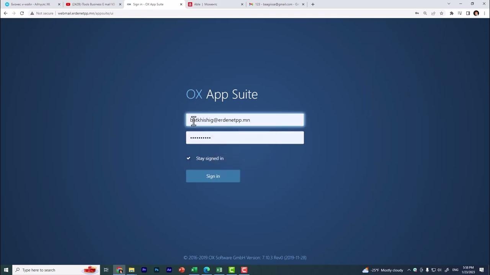The height and width of the screenshot is (275, 490).
Task: Click the email address input field
Action: pyautogui.click(x=245, y=120)
